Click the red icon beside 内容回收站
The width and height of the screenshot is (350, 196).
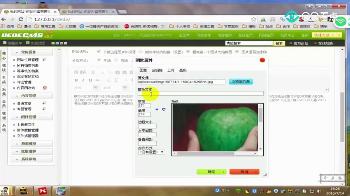pyautogui.click(x=45, y=88)
